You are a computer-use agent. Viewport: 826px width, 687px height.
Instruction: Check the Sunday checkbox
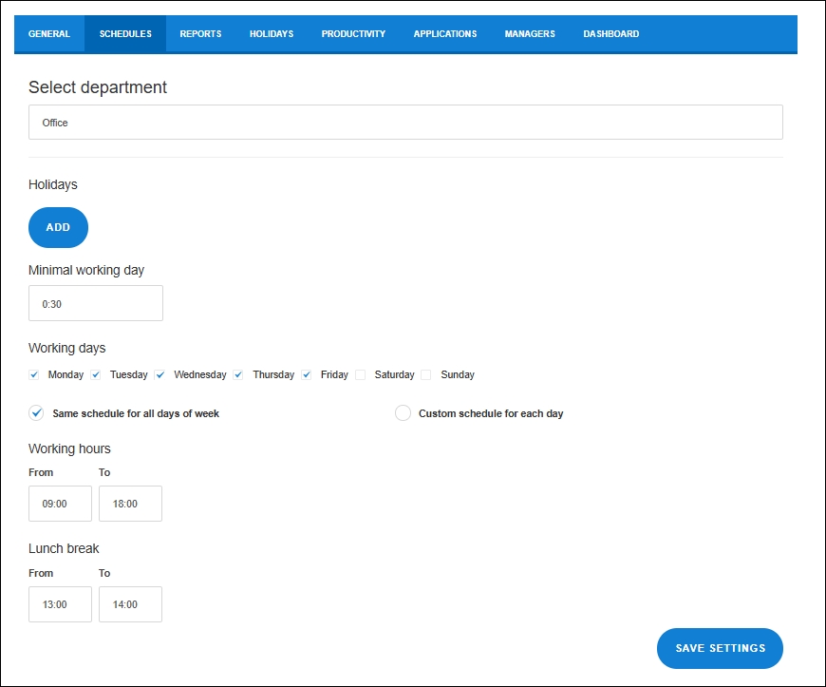tap(426, 375)
